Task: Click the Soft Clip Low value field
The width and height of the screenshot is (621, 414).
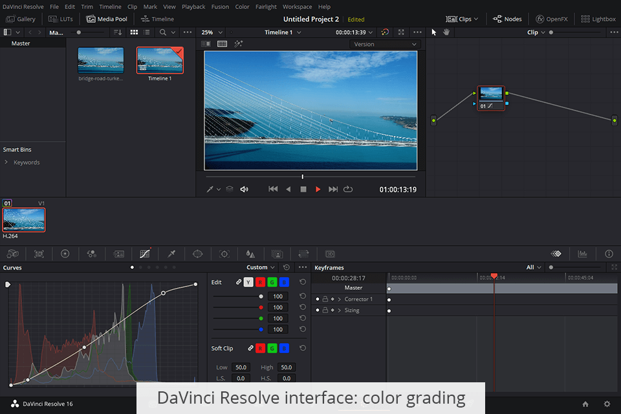Action: coord(241,367)
